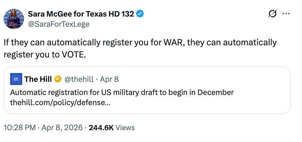302x142 pixels.
Task: Click the gold verified badge next to The Hill
Action: [58, 79]
